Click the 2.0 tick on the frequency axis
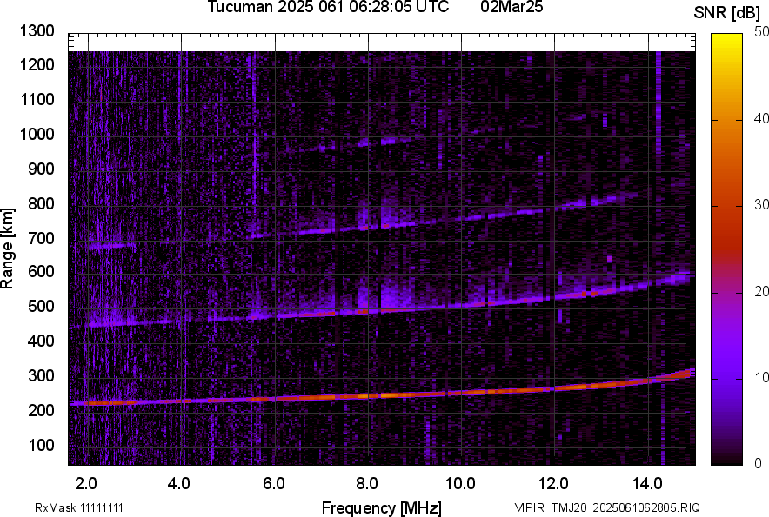 click(x=86, y=481)
